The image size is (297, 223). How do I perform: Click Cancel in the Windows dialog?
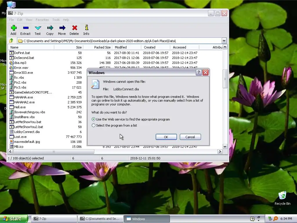pyautogui.click(x=190, y=137)
